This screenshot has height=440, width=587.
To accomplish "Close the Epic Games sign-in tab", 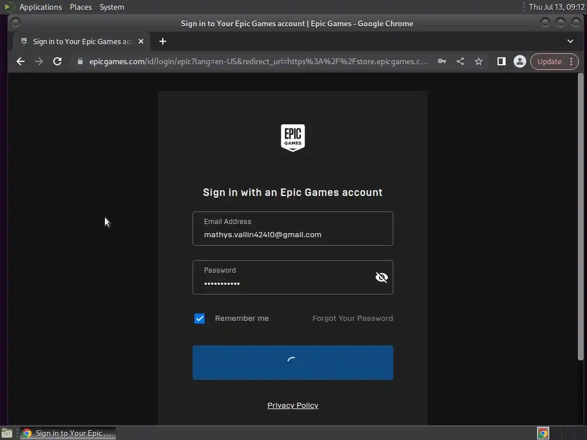I will coord(141,41).
